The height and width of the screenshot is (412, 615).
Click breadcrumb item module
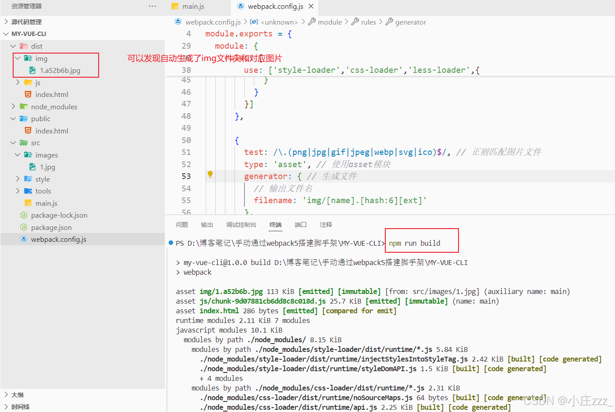[330, 22]
